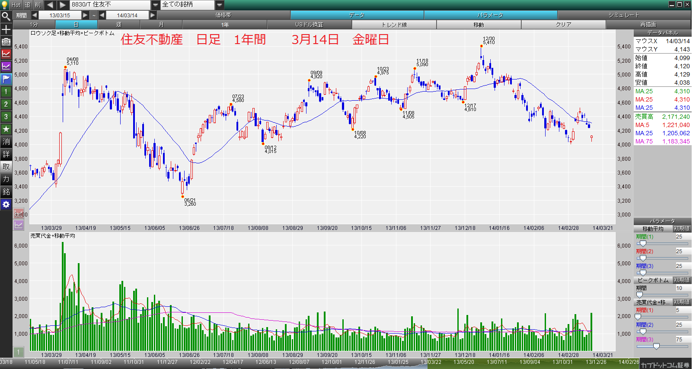Switch to green preset 3
Screen dimensions: 696x369
[x=6, y=117]
